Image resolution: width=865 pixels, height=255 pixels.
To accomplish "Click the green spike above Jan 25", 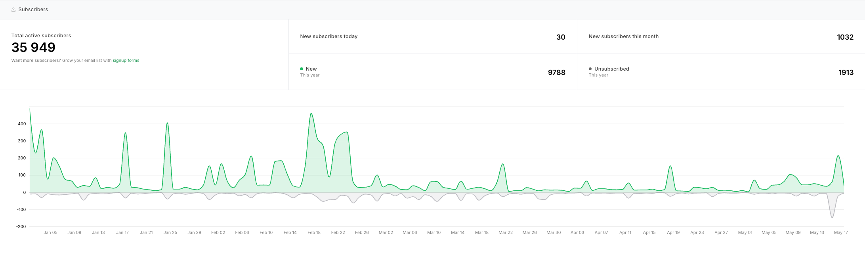I will [167, 123].
